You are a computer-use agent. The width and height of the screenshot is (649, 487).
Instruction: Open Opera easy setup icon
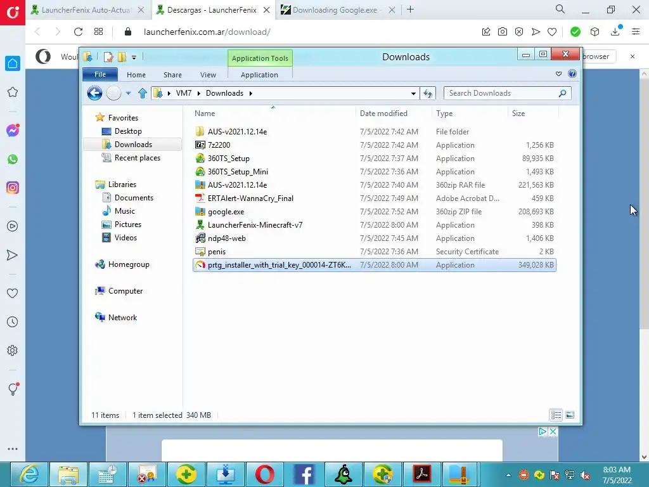tap(636, 32)
